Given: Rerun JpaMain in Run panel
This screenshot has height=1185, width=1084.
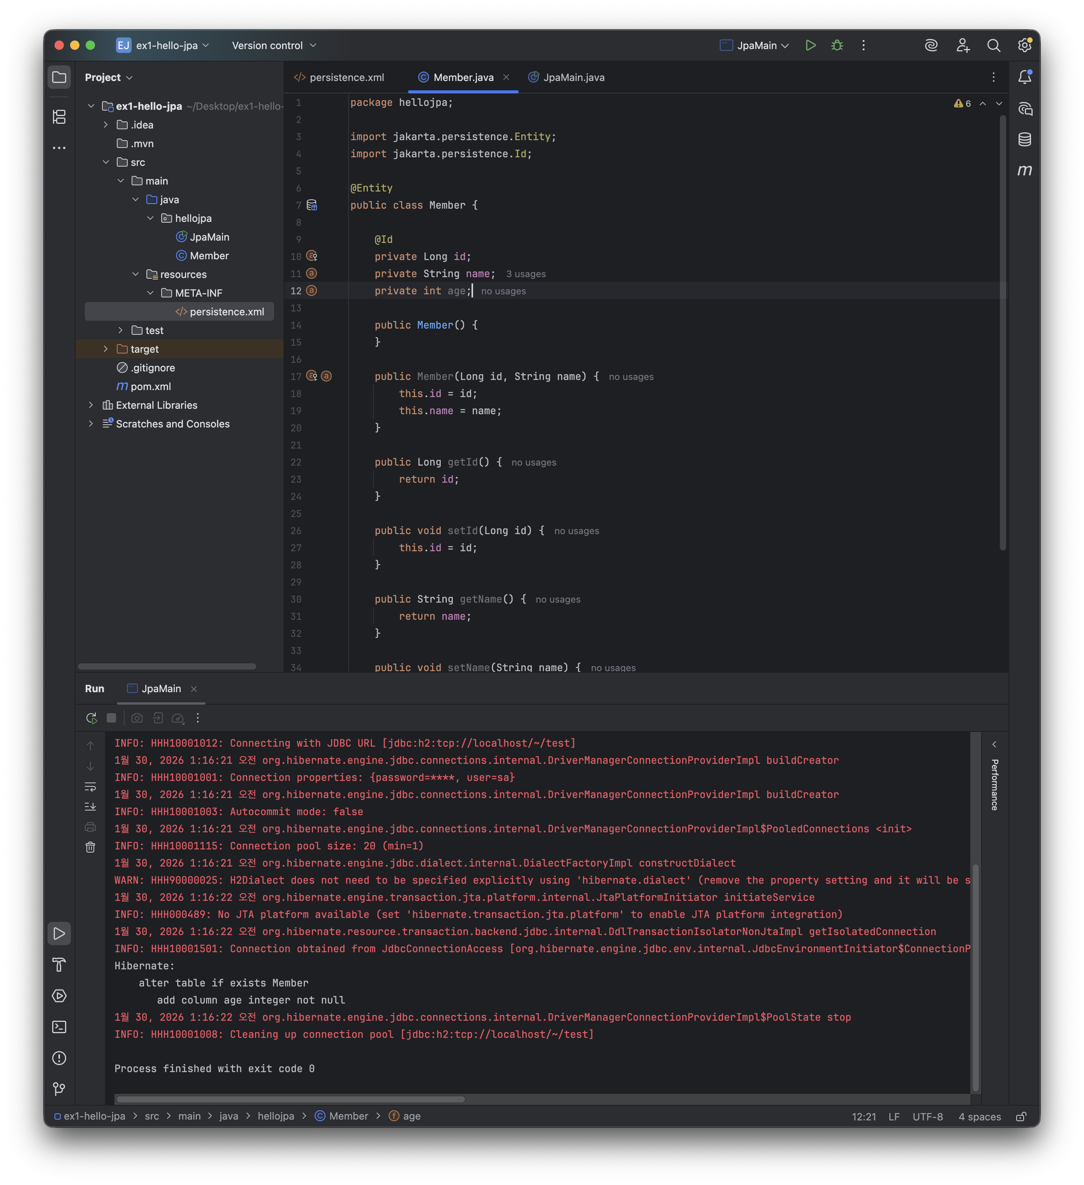Looking at the screenshot, I should point(91,718).
